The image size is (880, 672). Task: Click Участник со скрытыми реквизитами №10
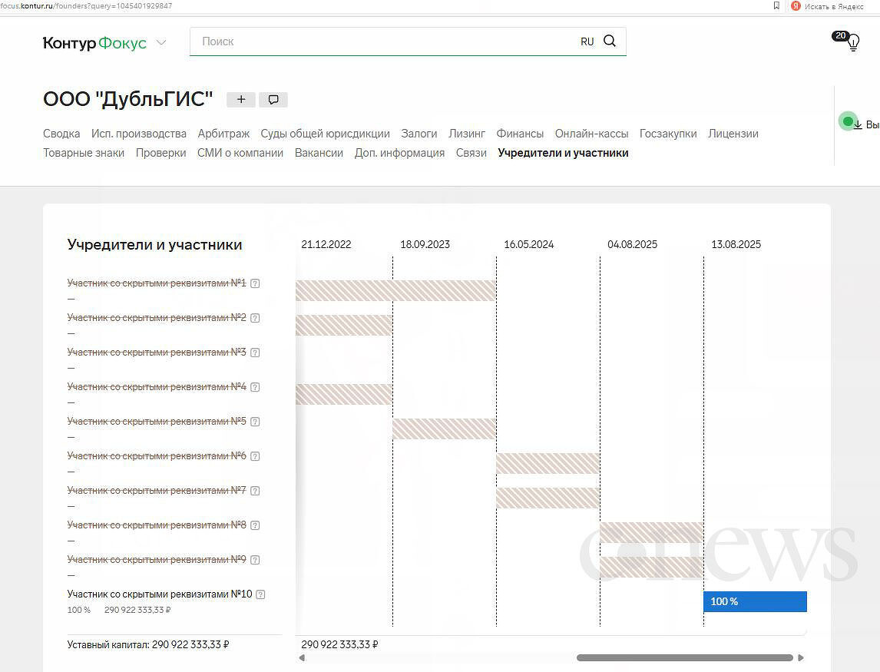click(x=160, y=594)
